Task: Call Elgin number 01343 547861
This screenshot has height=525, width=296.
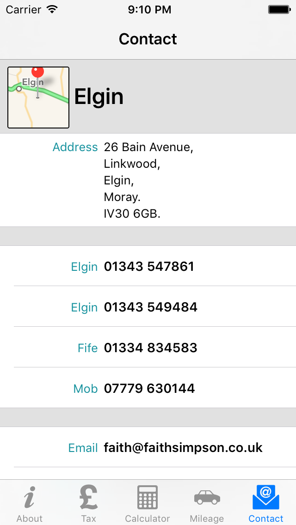Action: pos(149,266)
